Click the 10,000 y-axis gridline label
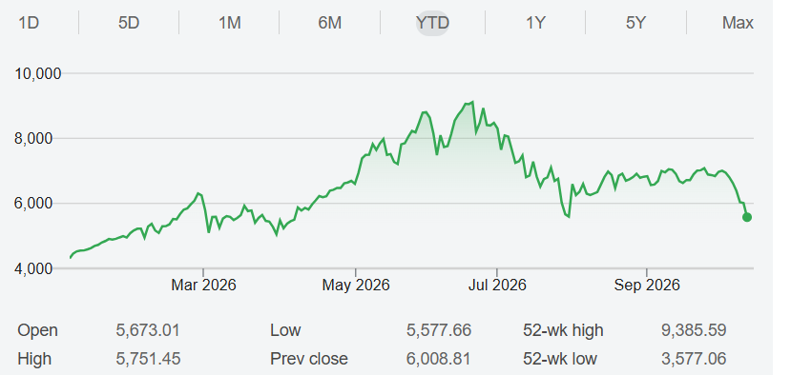Viewport: 791px width, 375px height. pyautogui.click(x=38, y=73)
